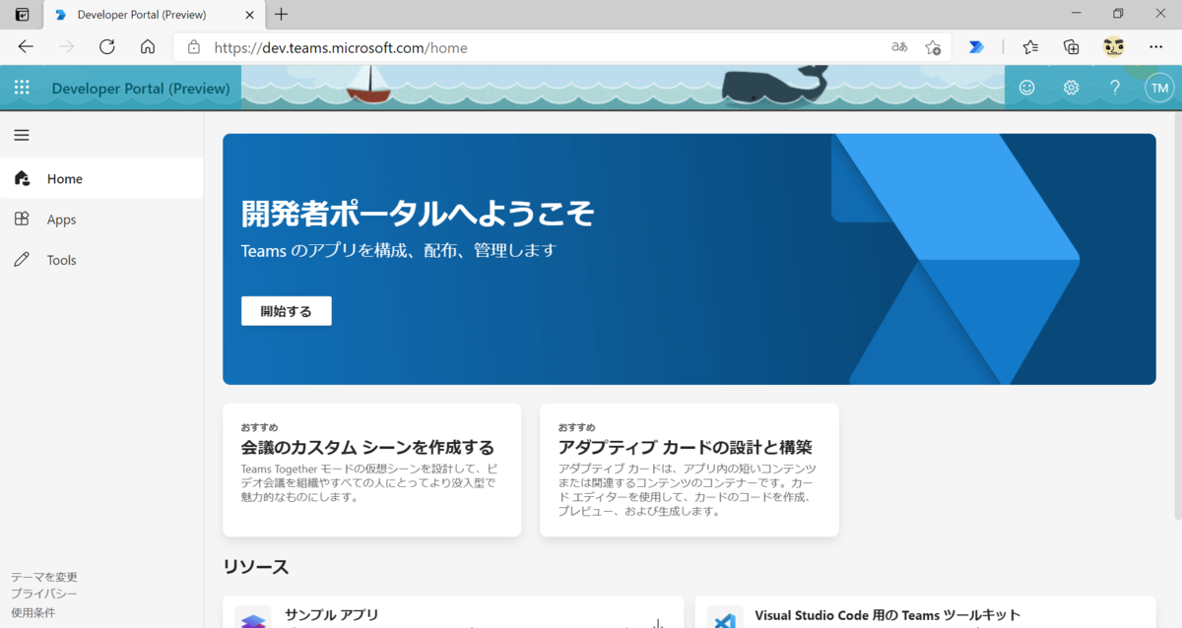Select the Developer Portal (Preview) browser tab
1182x628 pixels.
point(154,15)
